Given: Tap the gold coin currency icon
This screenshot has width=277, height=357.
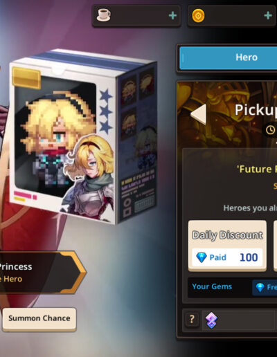Looking at the screenshot, I should 198,16.
